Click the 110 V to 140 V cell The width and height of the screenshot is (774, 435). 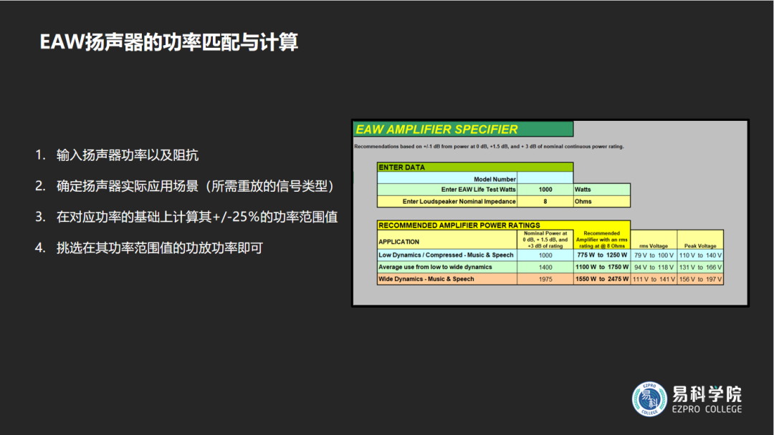(x=700, y=255)
